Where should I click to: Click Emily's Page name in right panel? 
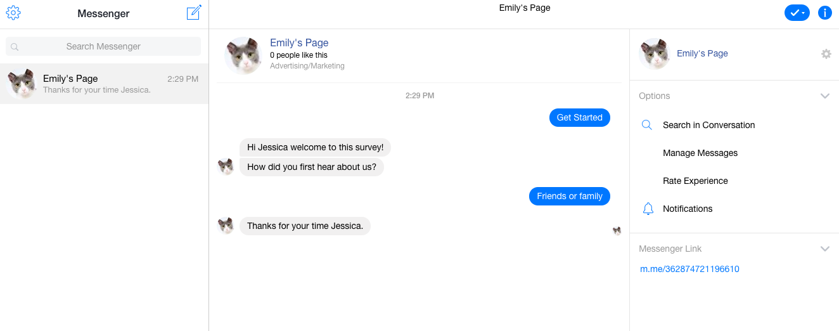[702, 53]
